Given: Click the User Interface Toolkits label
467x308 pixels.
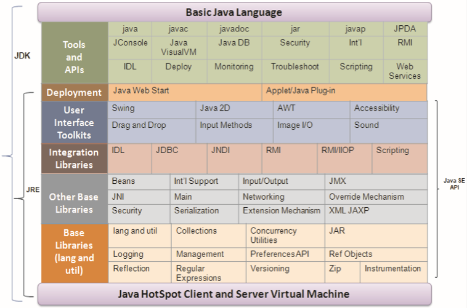Looking at the screenshot, I should (74, 122).
